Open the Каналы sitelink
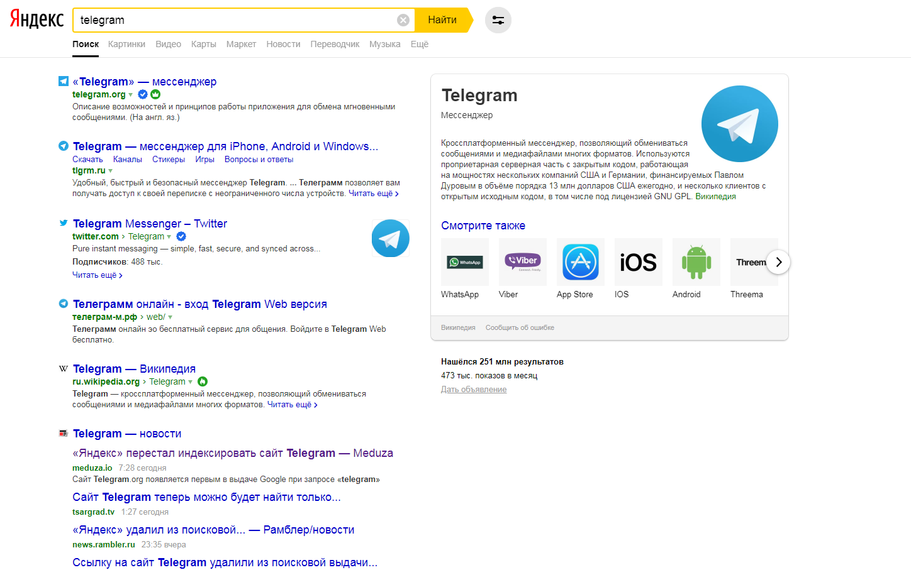This screenshot has width=911, height=570. tap(128, 160)
